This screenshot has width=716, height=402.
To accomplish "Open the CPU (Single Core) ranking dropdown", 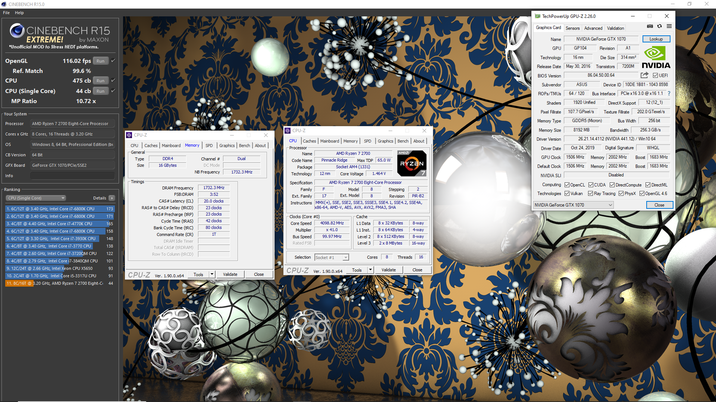I will click(36, 198).
